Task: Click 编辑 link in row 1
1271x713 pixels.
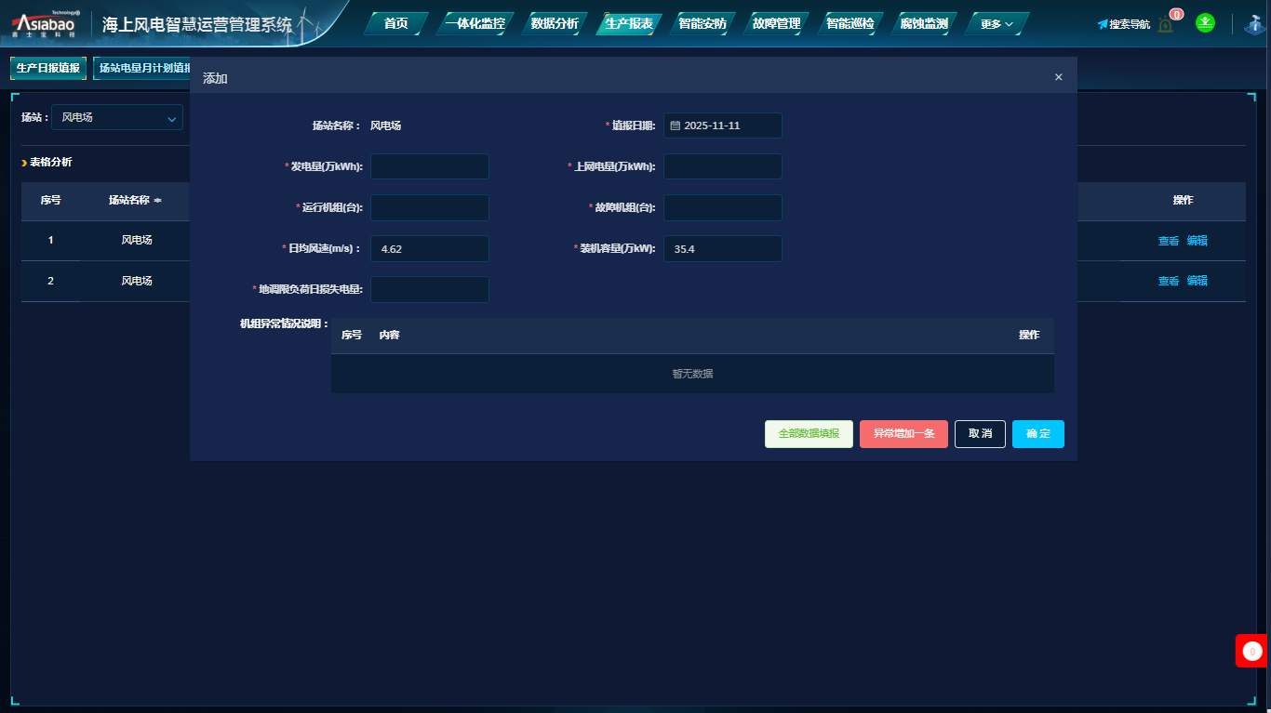Action: coord(1197,241)
